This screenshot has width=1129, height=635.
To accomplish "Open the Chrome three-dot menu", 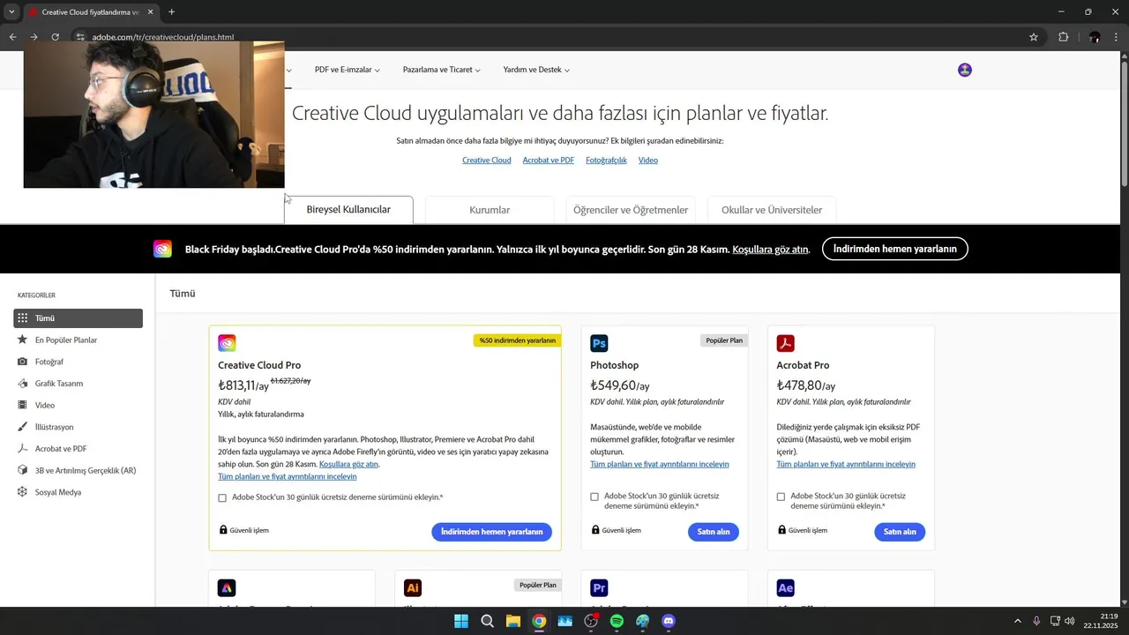I will click(1117, 37).
